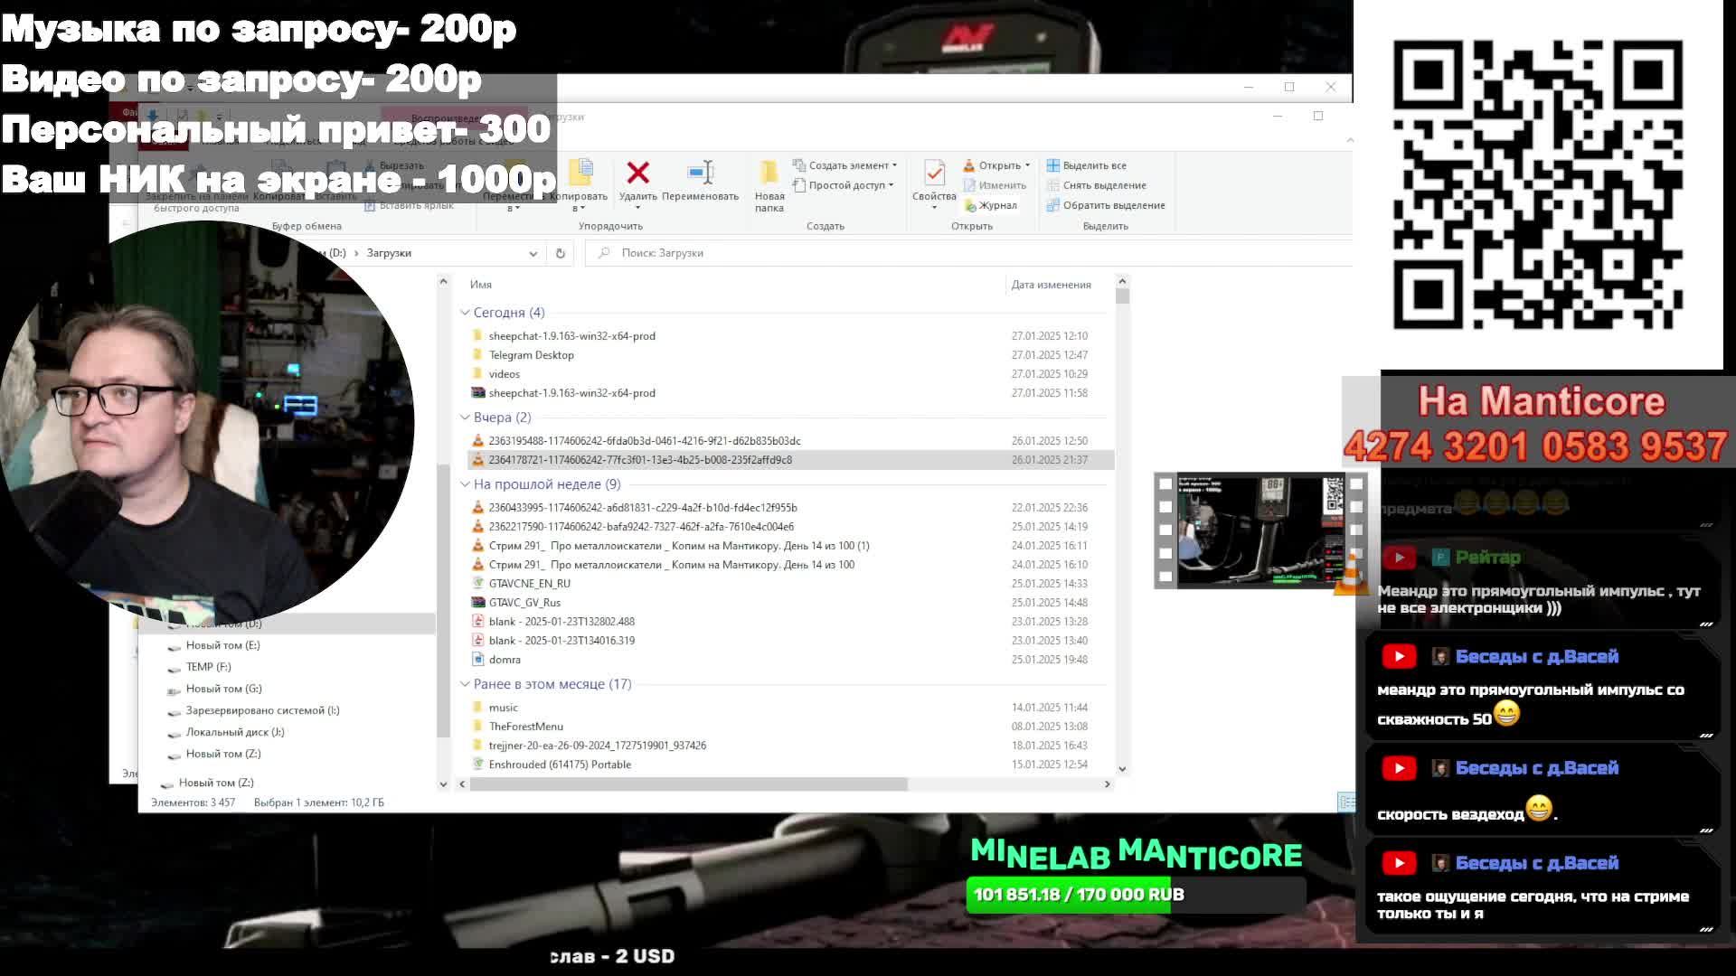This screenshot has height=976, width=1736.
Task: Click Invert selection (Обратить выделение)
Action: (1105, 205)
